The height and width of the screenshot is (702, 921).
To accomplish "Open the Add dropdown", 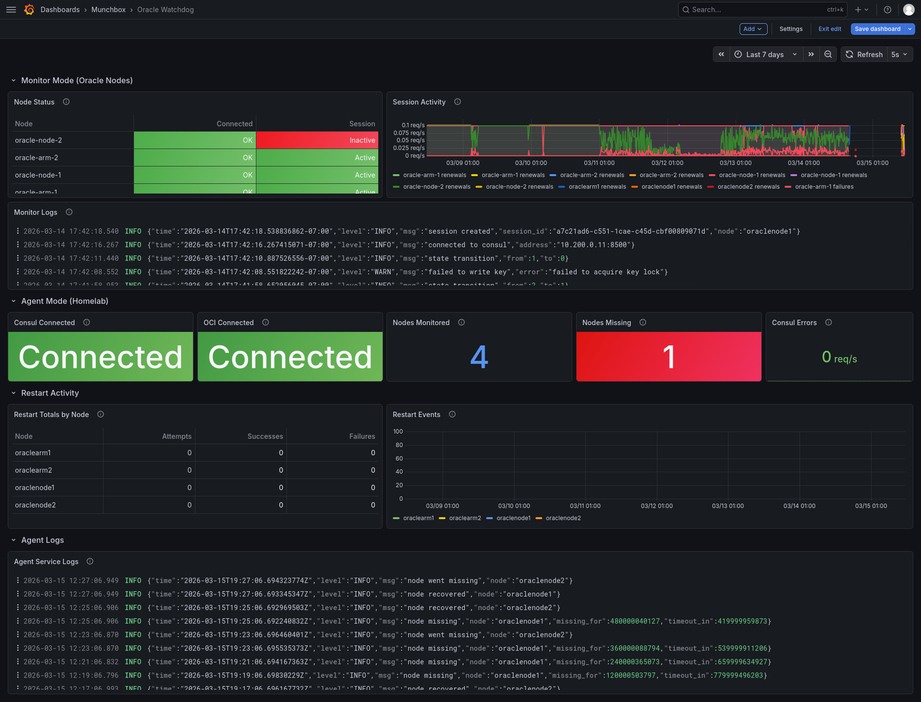I will [753, 29].
